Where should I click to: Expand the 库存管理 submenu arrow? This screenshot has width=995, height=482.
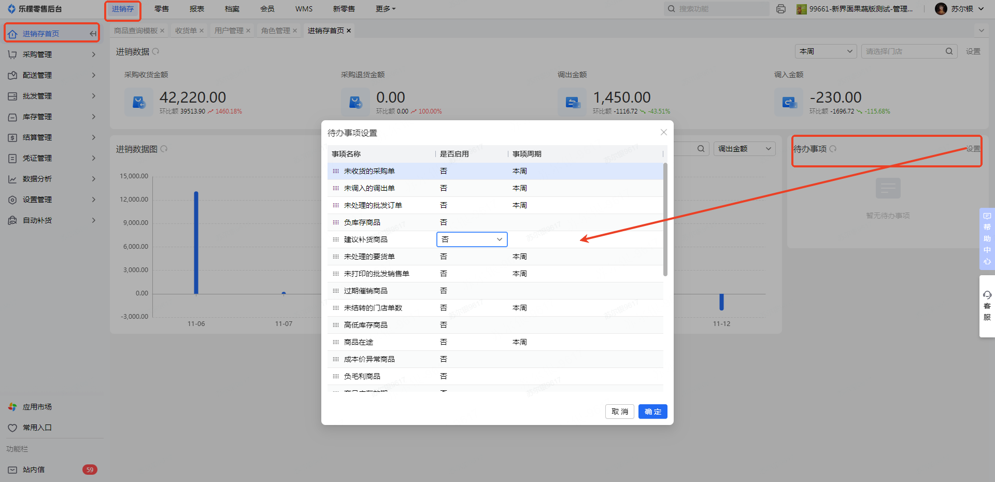click(94, 117)
